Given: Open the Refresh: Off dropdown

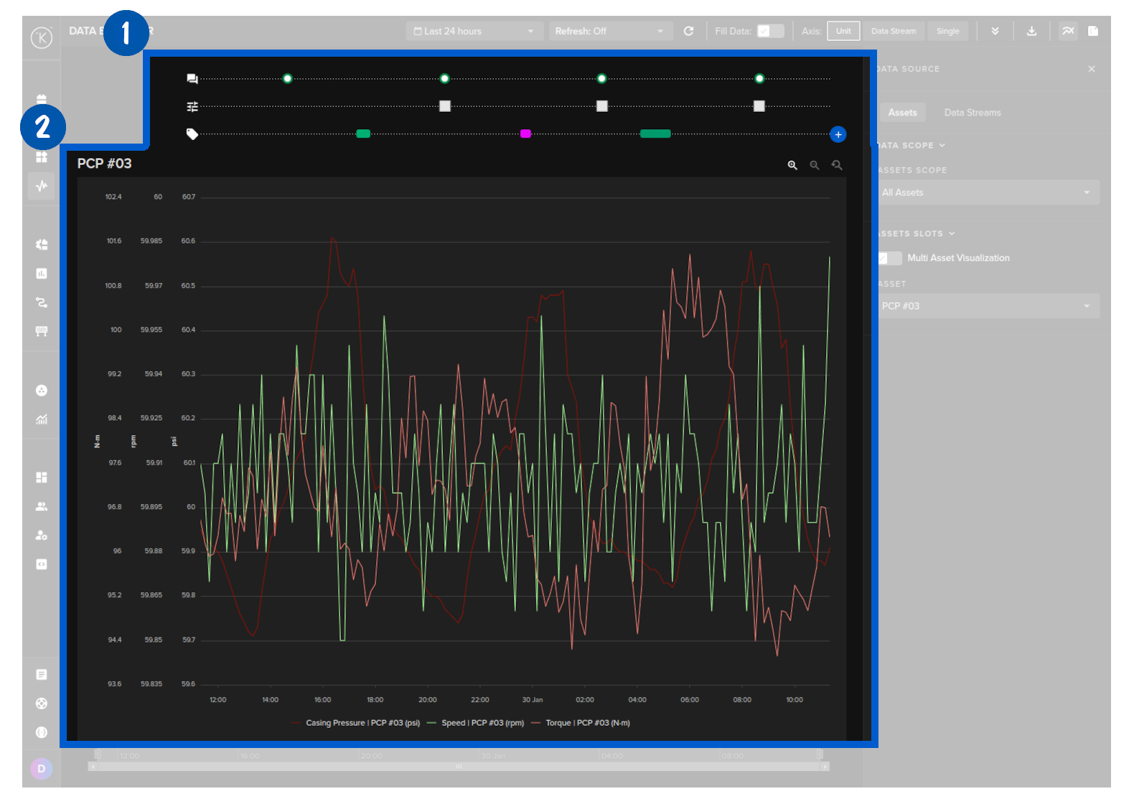Looking at the screenshot, I should click(609, 31).
